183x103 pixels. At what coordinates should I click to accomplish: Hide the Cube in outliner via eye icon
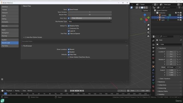(x=178, y=17)
